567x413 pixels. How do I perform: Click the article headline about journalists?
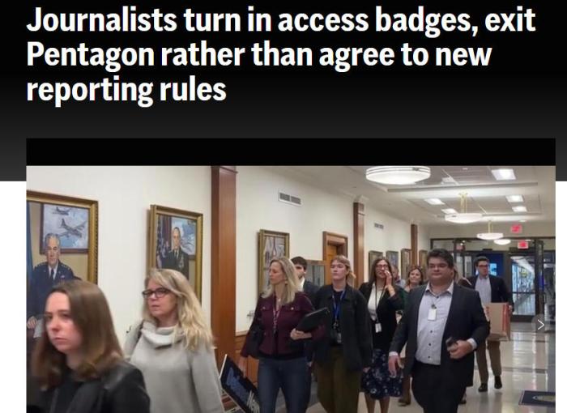[281, 54]
